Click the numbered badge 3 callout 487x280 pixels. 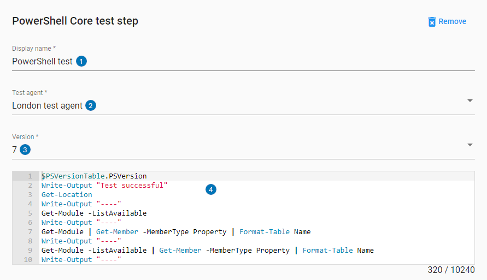[x=25, y=150]
